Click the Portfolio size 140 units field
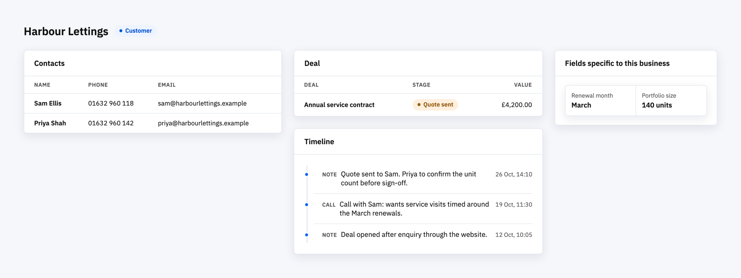Screen dimensions: 741x278 click(x=671, y=100)
